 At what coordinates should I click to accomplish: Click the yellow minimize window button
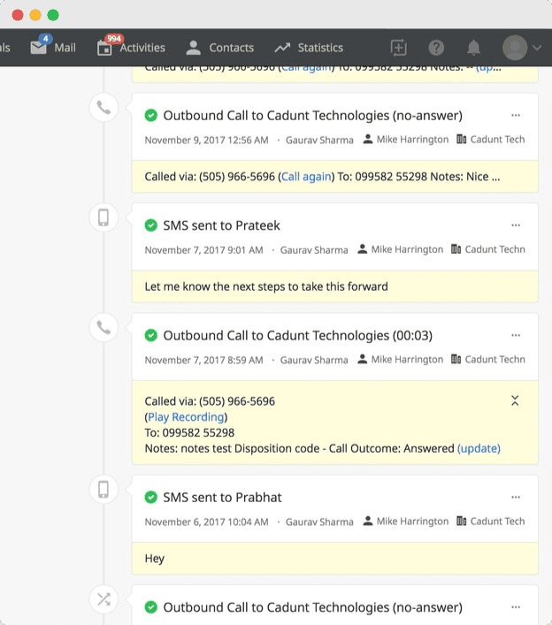tap(35, 15)
